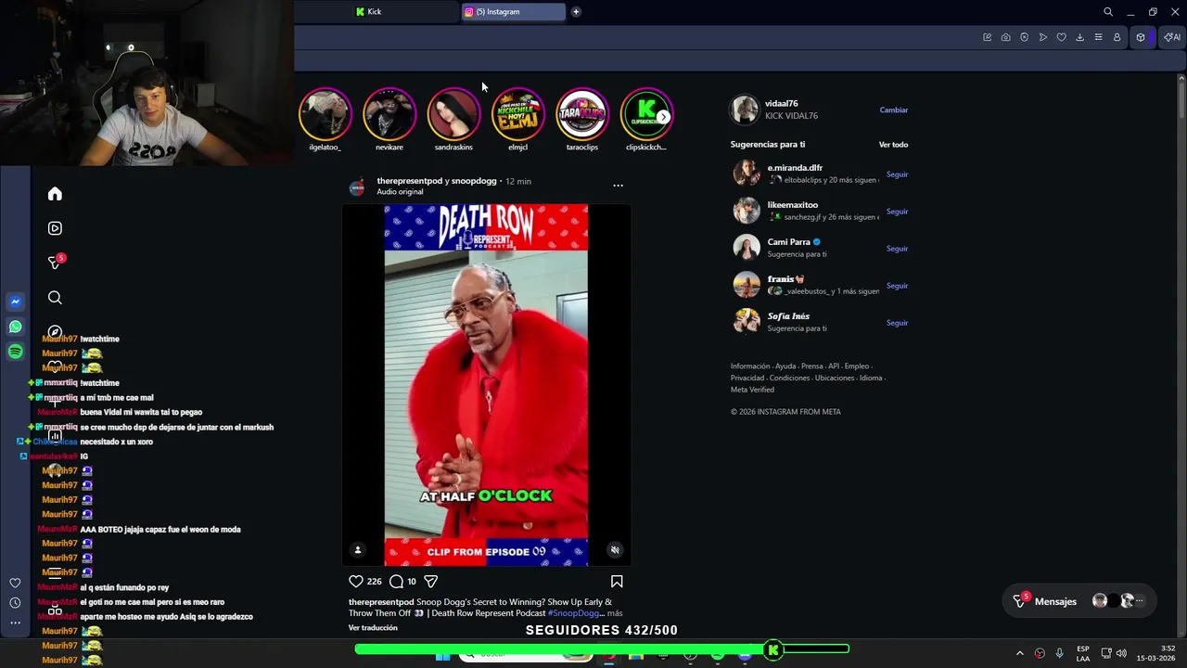Expand caption with 'más'

[x=615, y=613]
